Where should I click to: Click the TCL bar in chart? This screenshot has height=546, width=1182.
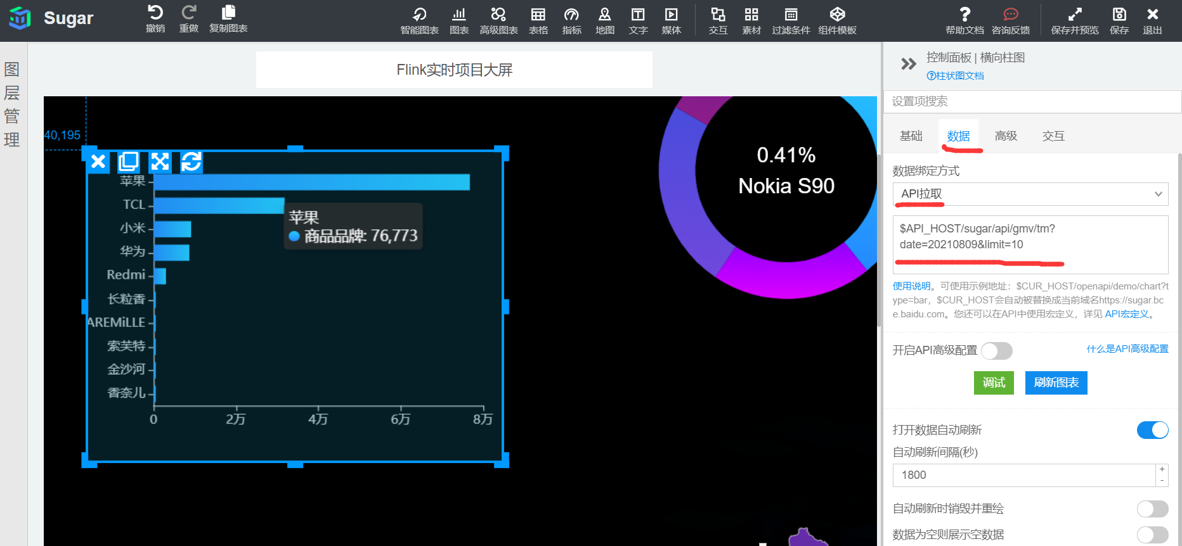[x=219, y=206]
